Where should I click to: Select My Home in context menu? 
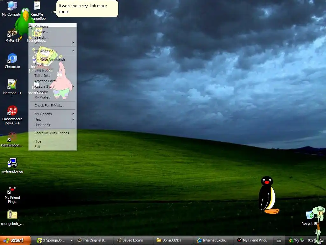tap(53, 26)
